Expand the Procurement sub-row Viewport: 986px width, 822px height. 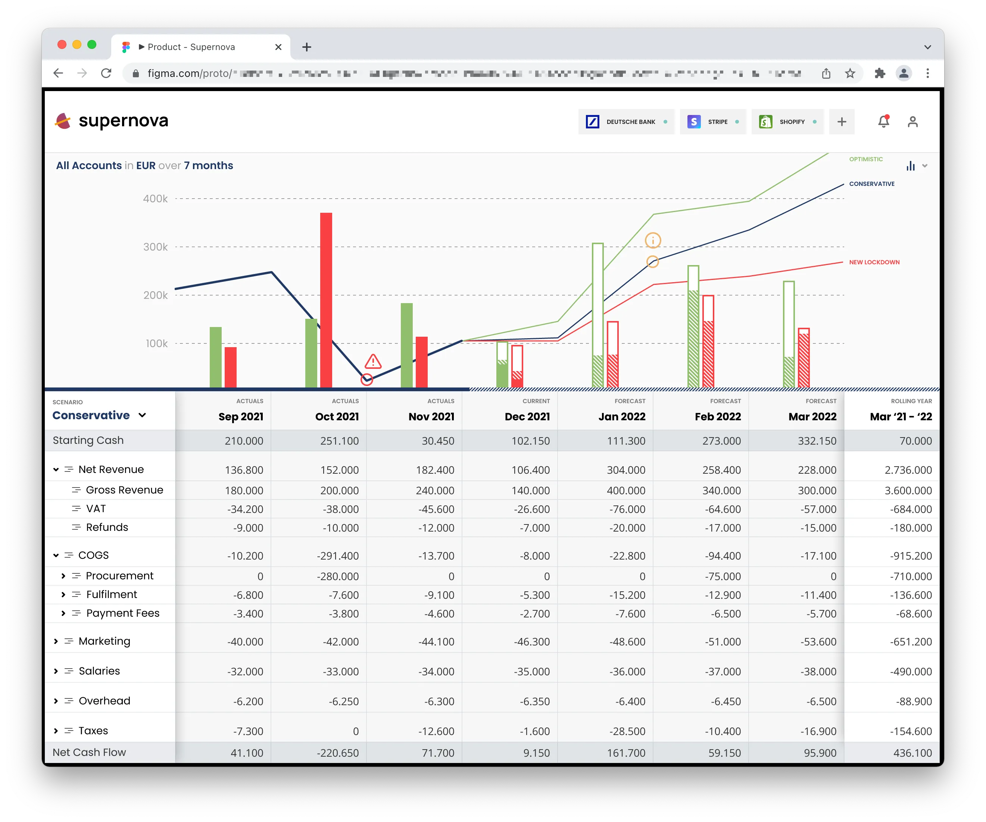coord(63,576)
